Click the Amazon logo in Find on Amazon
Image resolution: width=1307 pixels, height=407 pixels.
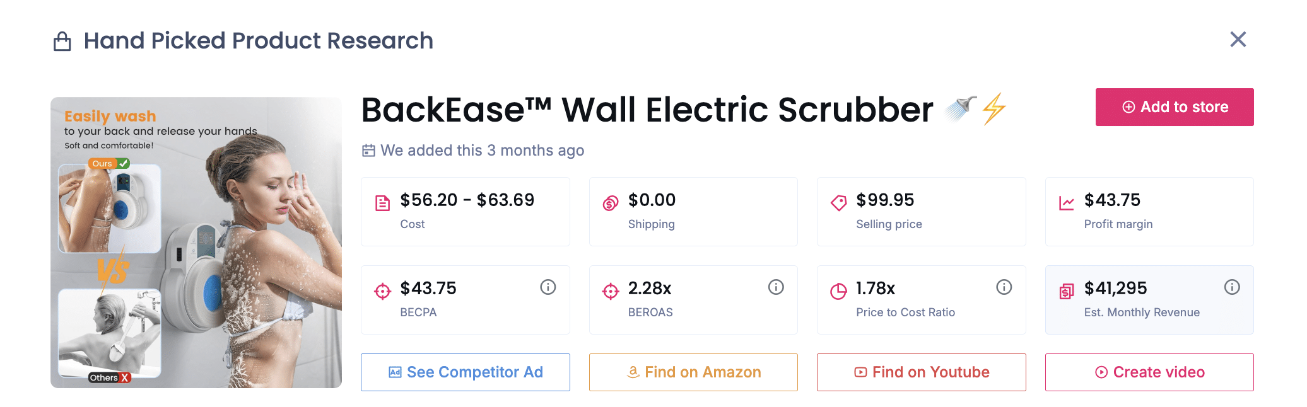pos(633,372)
